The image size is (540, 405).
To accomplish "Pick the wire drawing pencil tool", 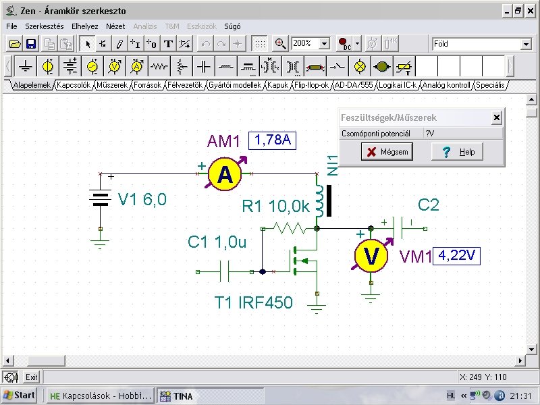I will (x=119, y=44).
